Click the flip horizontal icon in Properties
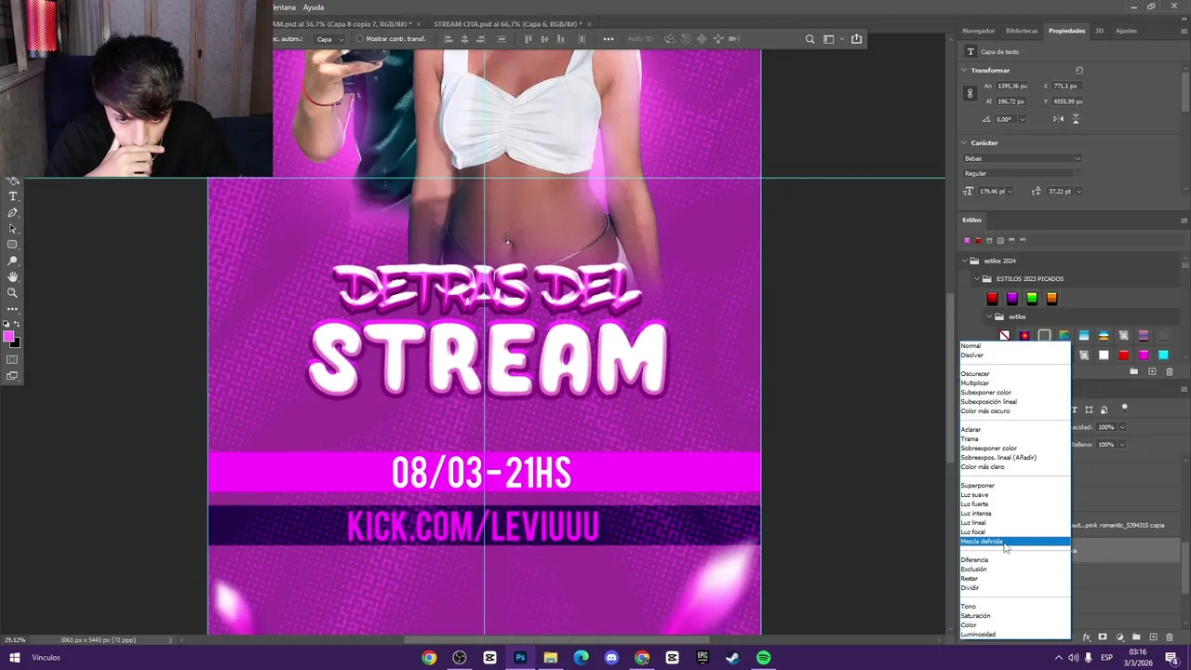 pos(1059,119)
